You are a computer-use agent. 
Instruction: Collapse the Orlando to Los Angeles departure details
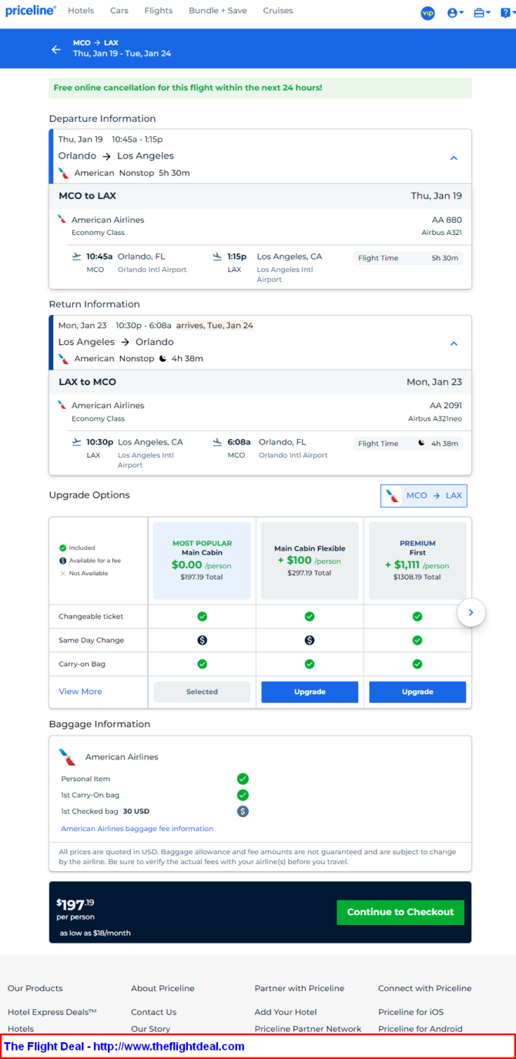click(x=454, y=157)
